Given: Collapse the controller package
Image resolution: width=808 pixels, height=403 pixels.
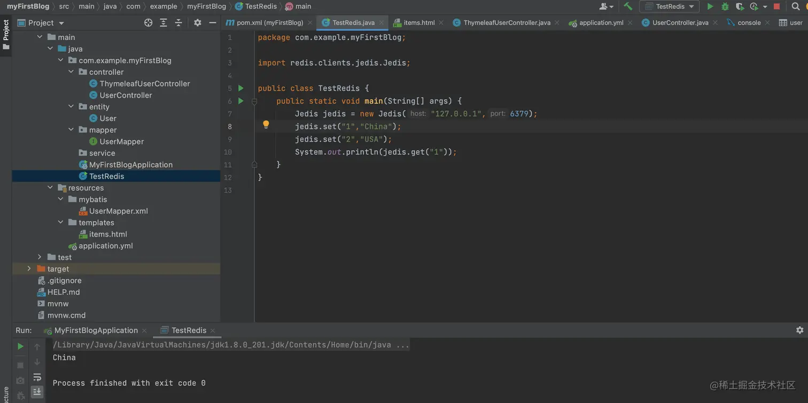Looking at the screenshot, I should pos(71,72).
